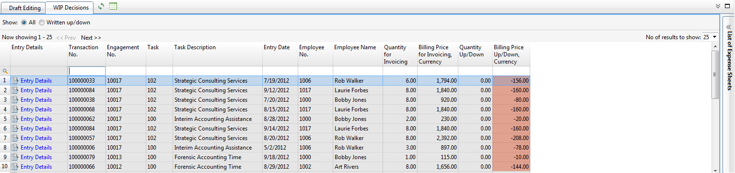Open Entry Details link in row 4
This screenshot has height=173, width=735.
click(x=36, y=109)
